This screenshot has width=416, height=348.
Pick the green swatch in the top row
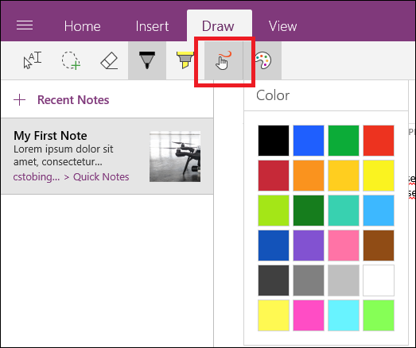click(344, 141)
